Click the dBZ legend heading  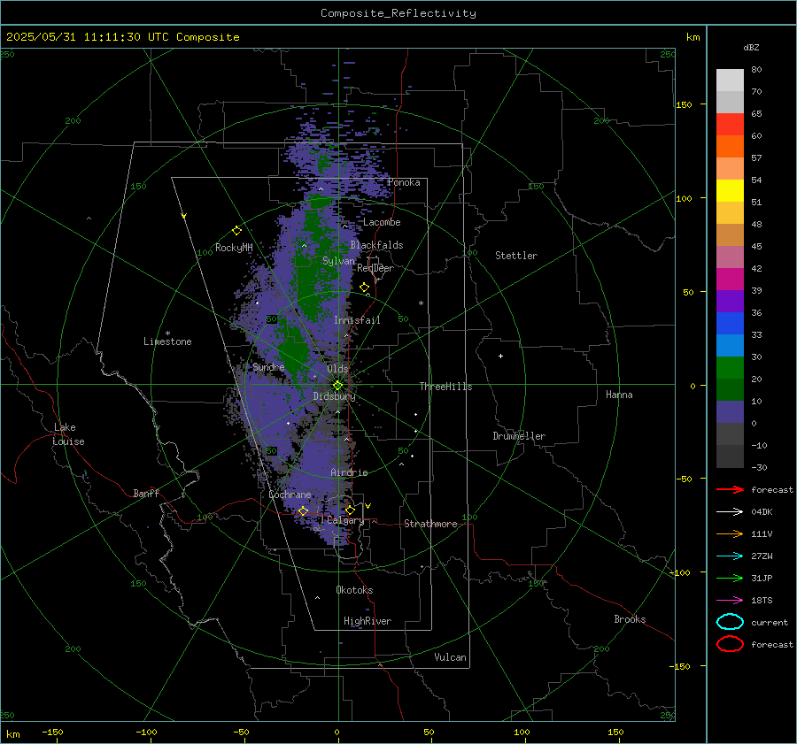tap(751, 48)
